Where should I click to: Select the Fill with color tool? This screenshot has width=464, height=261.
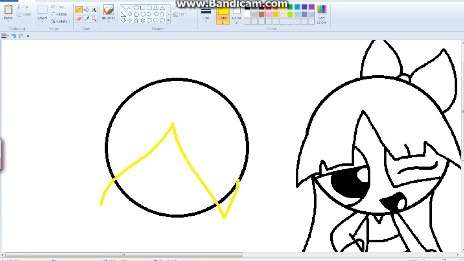tap(86, 10)
